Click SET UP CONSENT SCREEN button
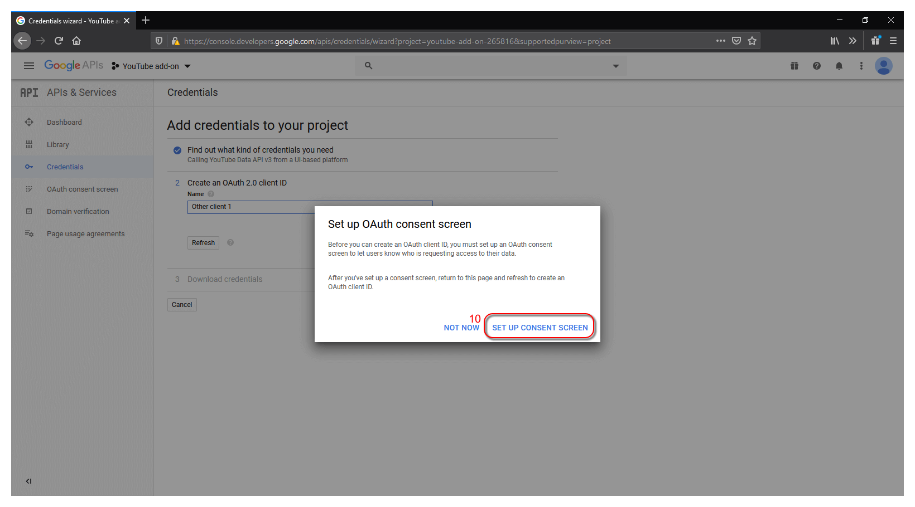 coord(540,328)
